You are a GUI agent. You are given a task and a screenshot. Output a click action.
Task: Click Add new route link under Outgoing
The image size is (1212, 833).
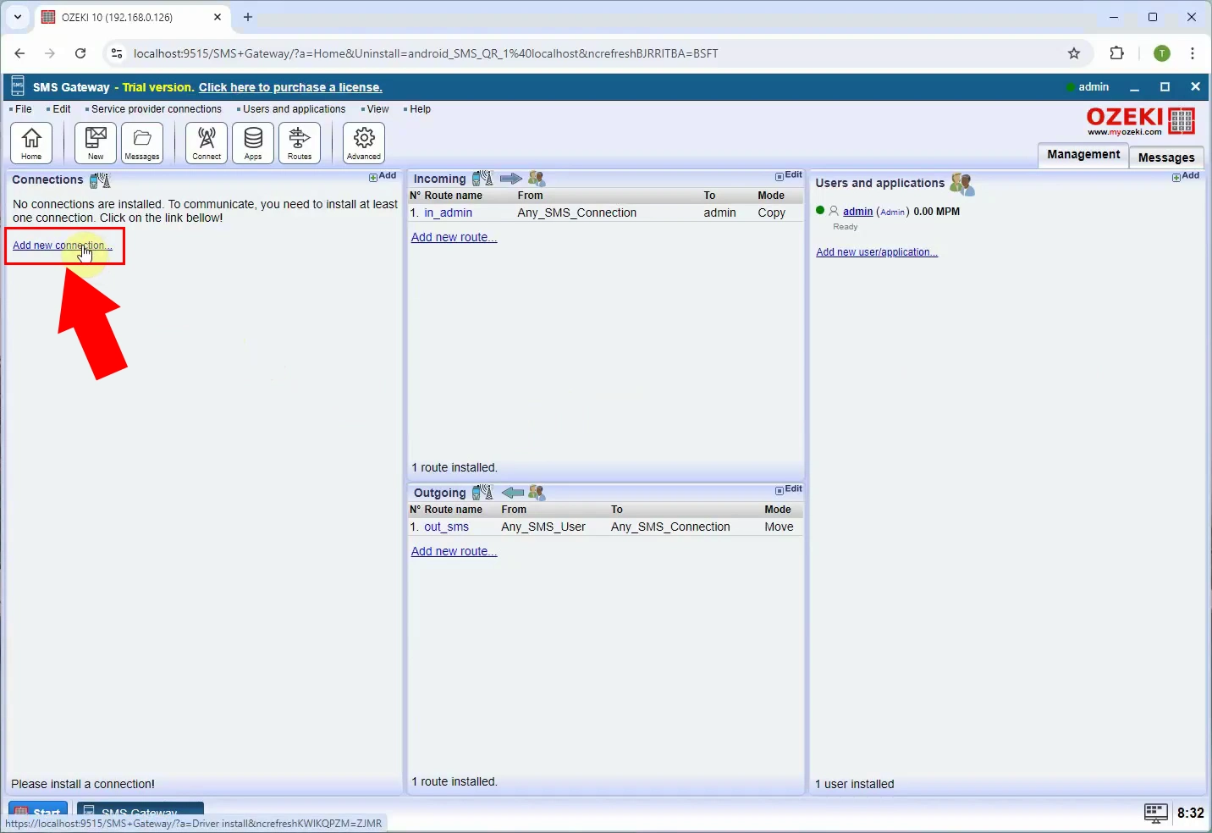[454, 551]
